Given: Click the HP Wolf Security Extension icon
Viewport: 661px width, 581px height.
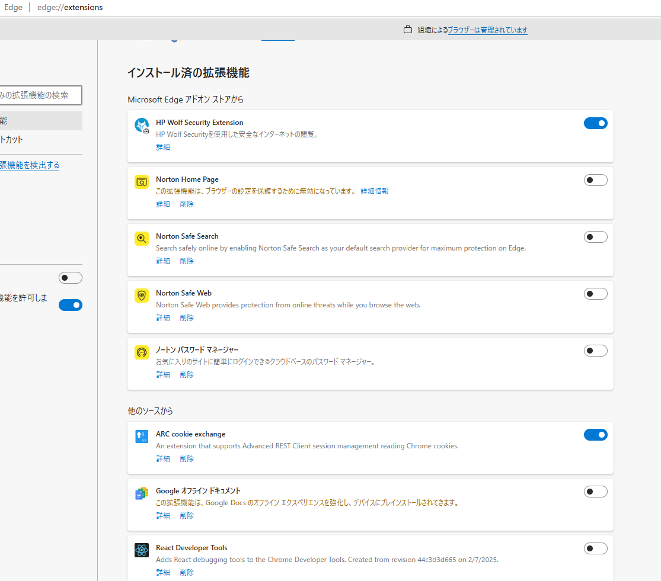Looking at the screenshot, I should tap(142, 125).
